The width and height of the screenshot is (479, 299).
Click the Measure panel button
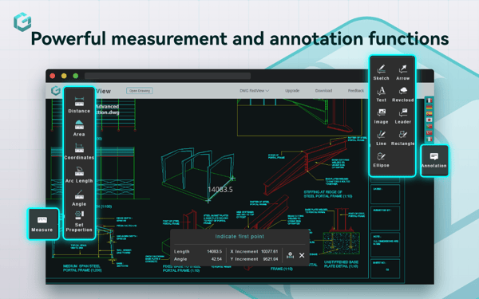click(42, 223)
